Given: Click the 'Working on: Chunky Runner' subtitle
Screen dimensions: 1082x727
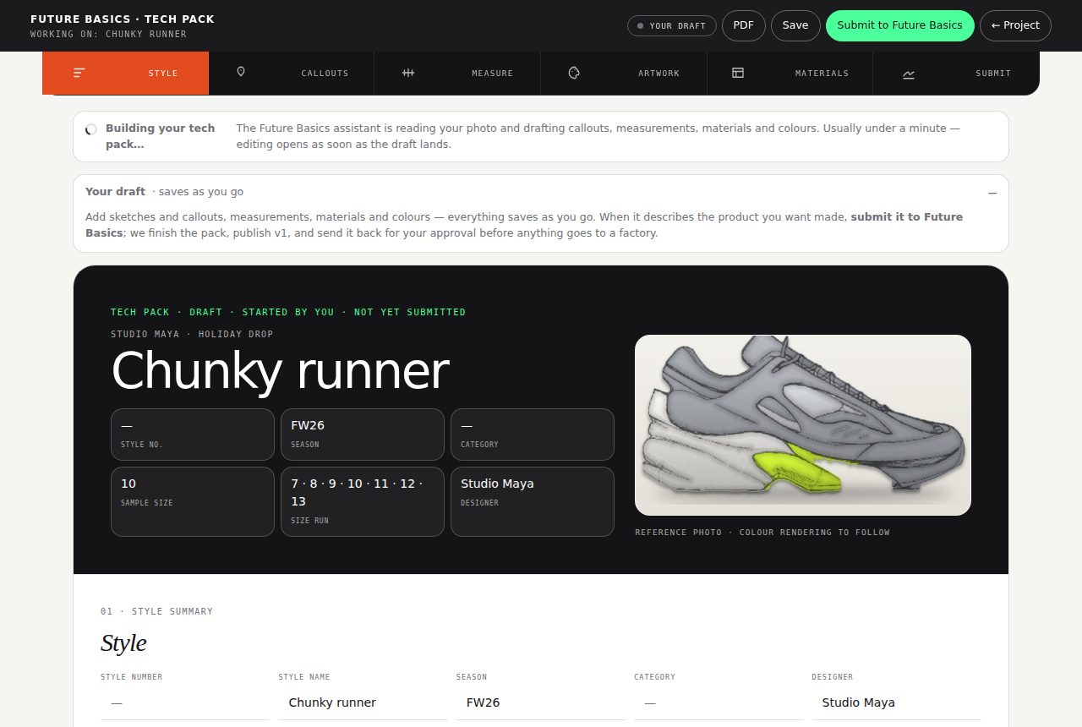Looking at the screenshot, I should click(x=108, y=35).
